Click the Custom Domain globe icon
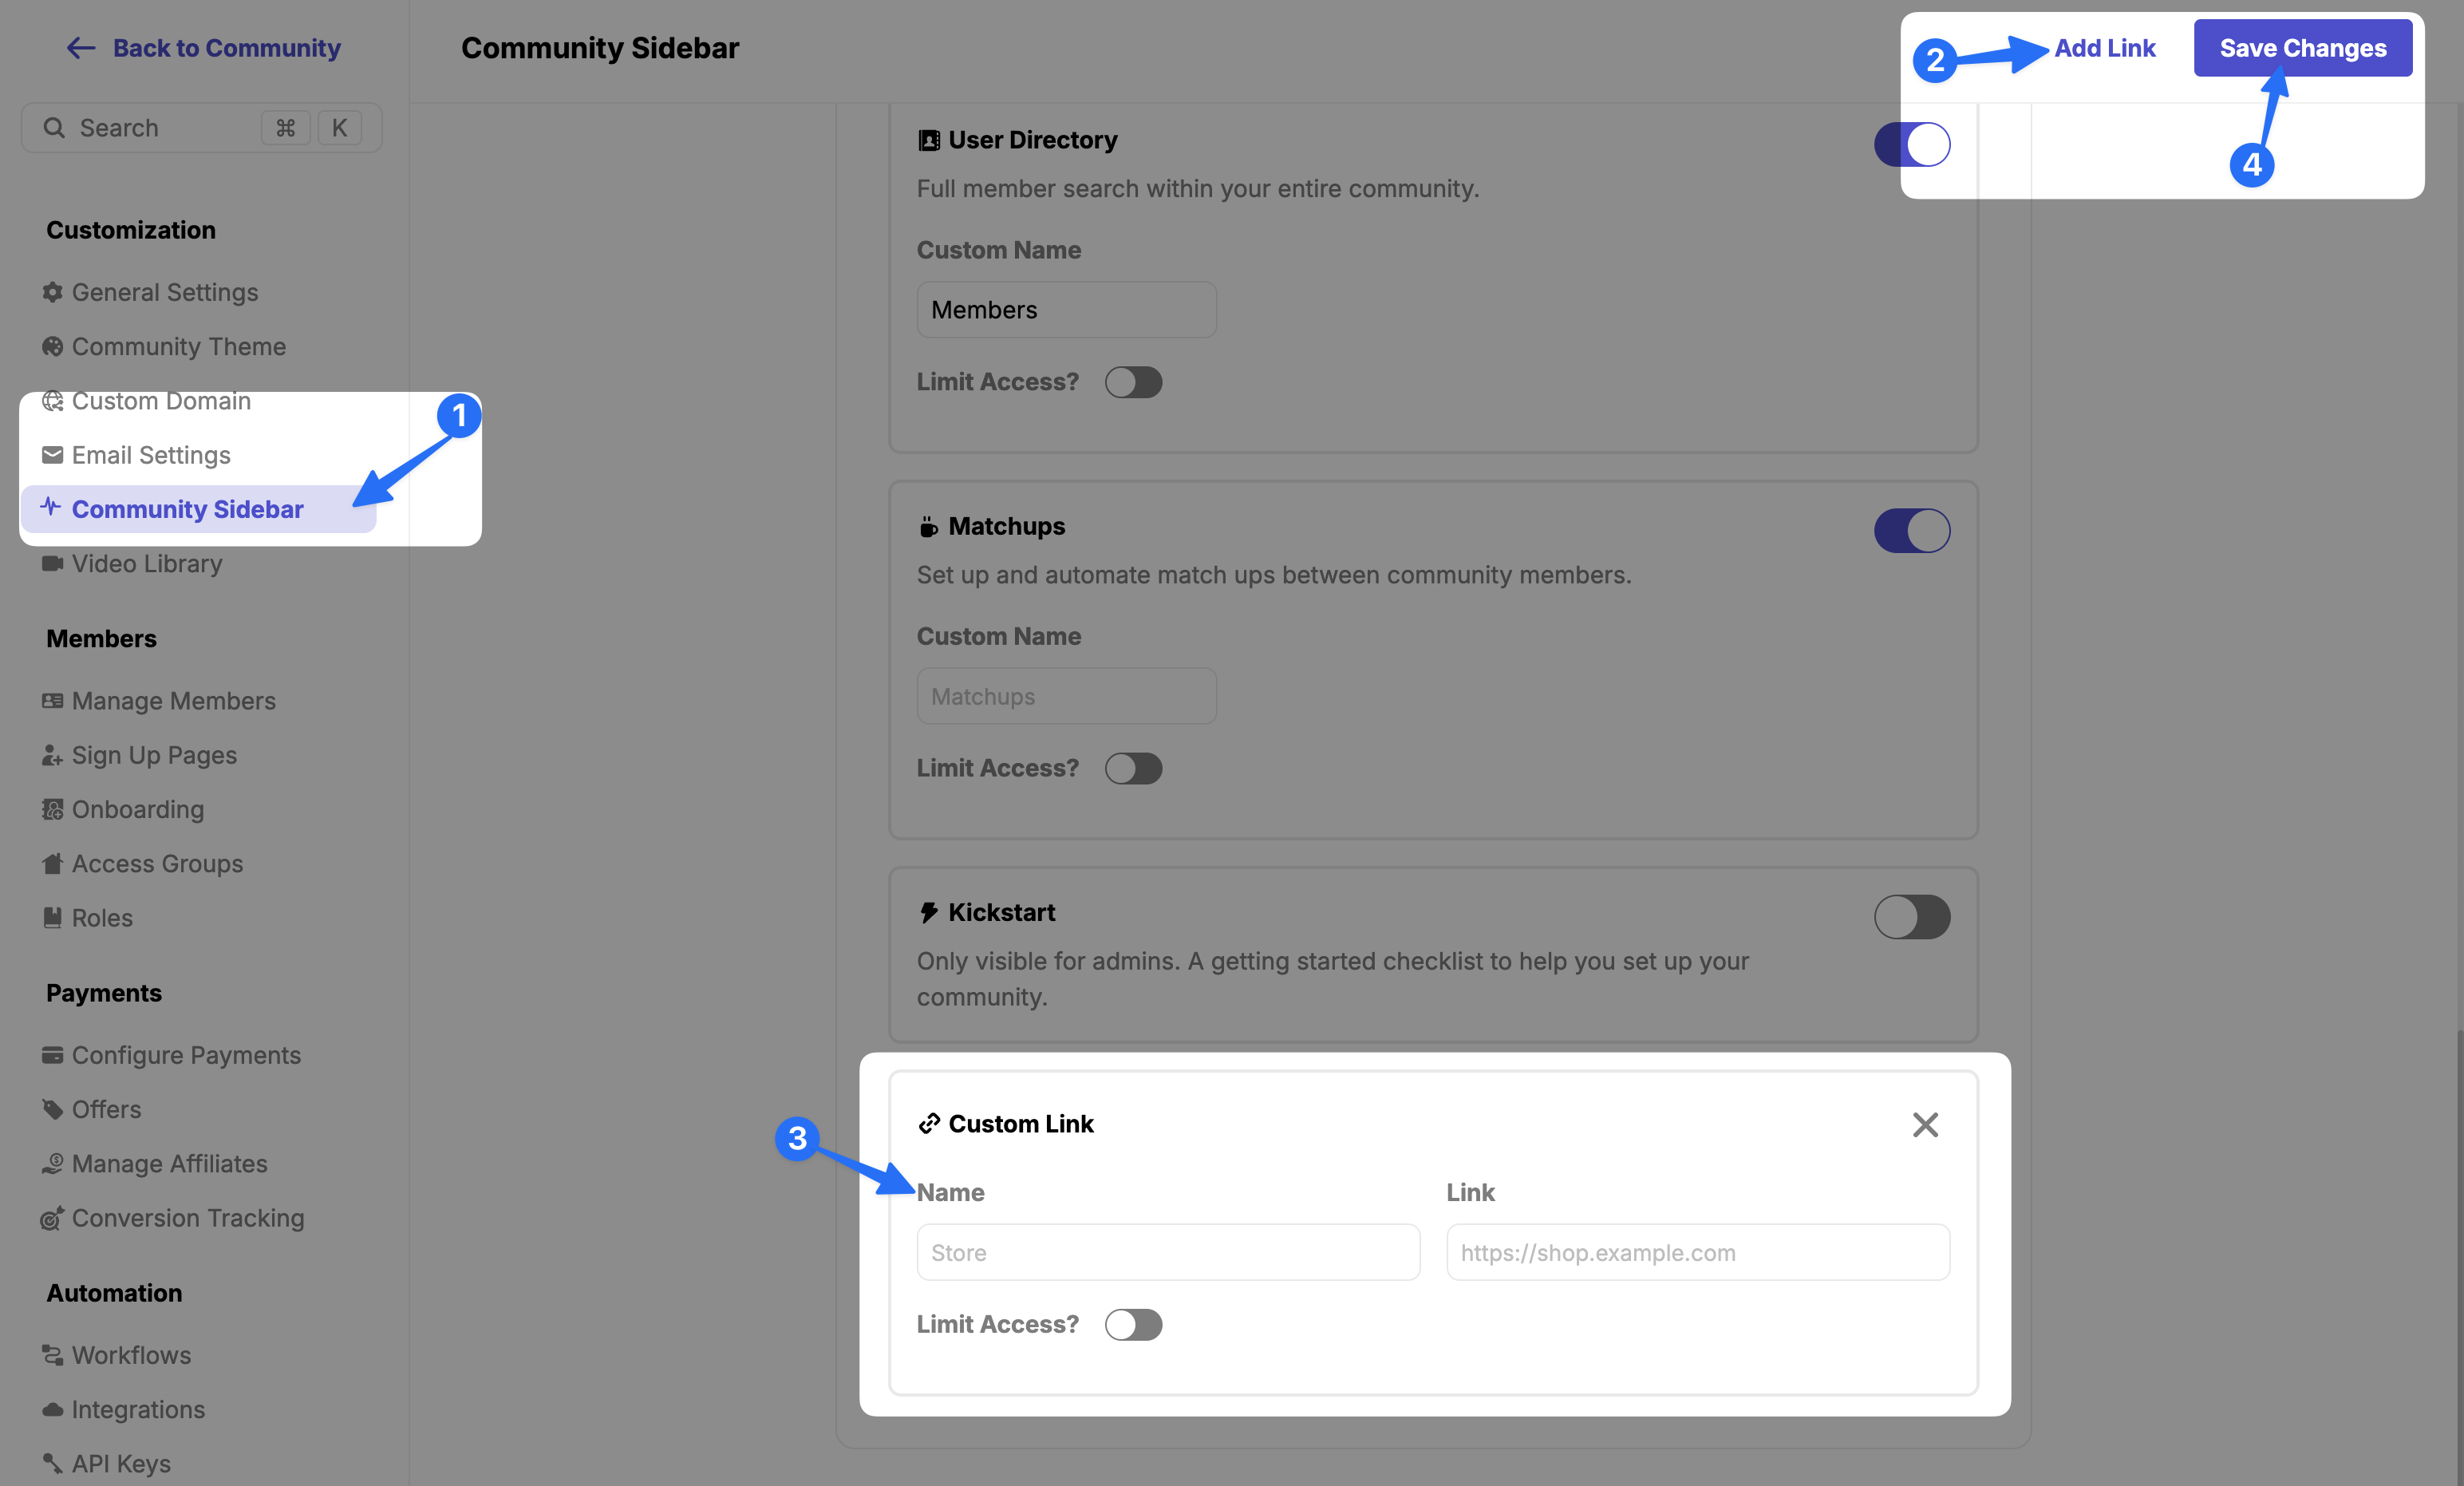 point(52,401)
